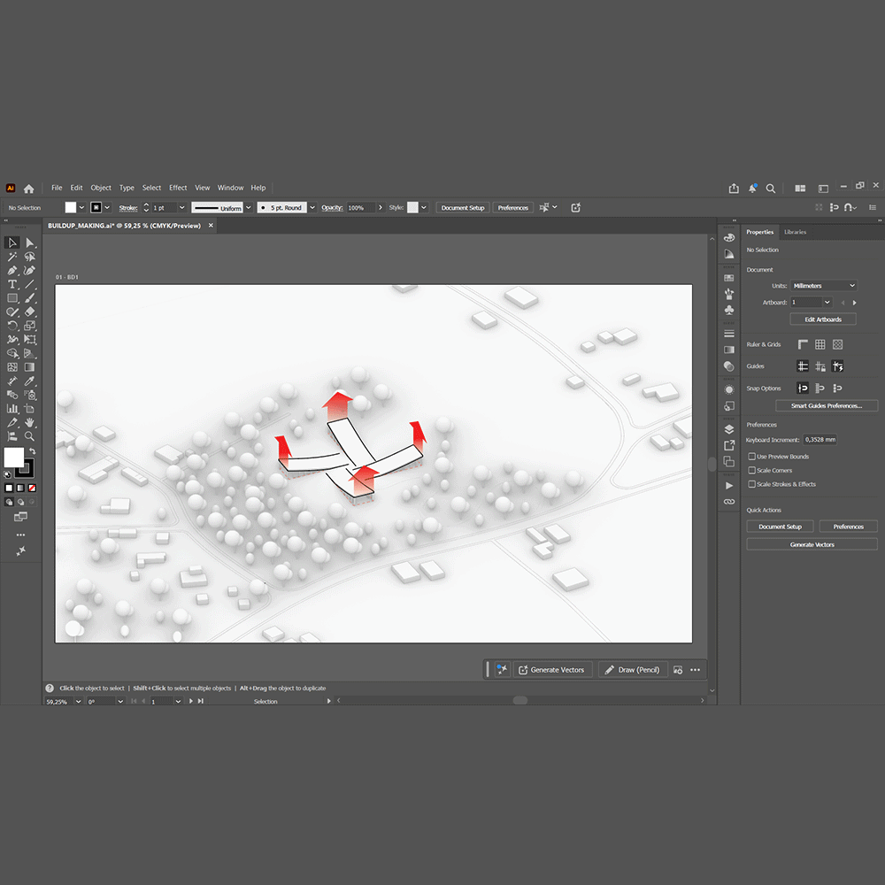Viewport: 885px width, 885px height.
Task: Click Generate Vectors in Quick Actions
Action: 812,544
